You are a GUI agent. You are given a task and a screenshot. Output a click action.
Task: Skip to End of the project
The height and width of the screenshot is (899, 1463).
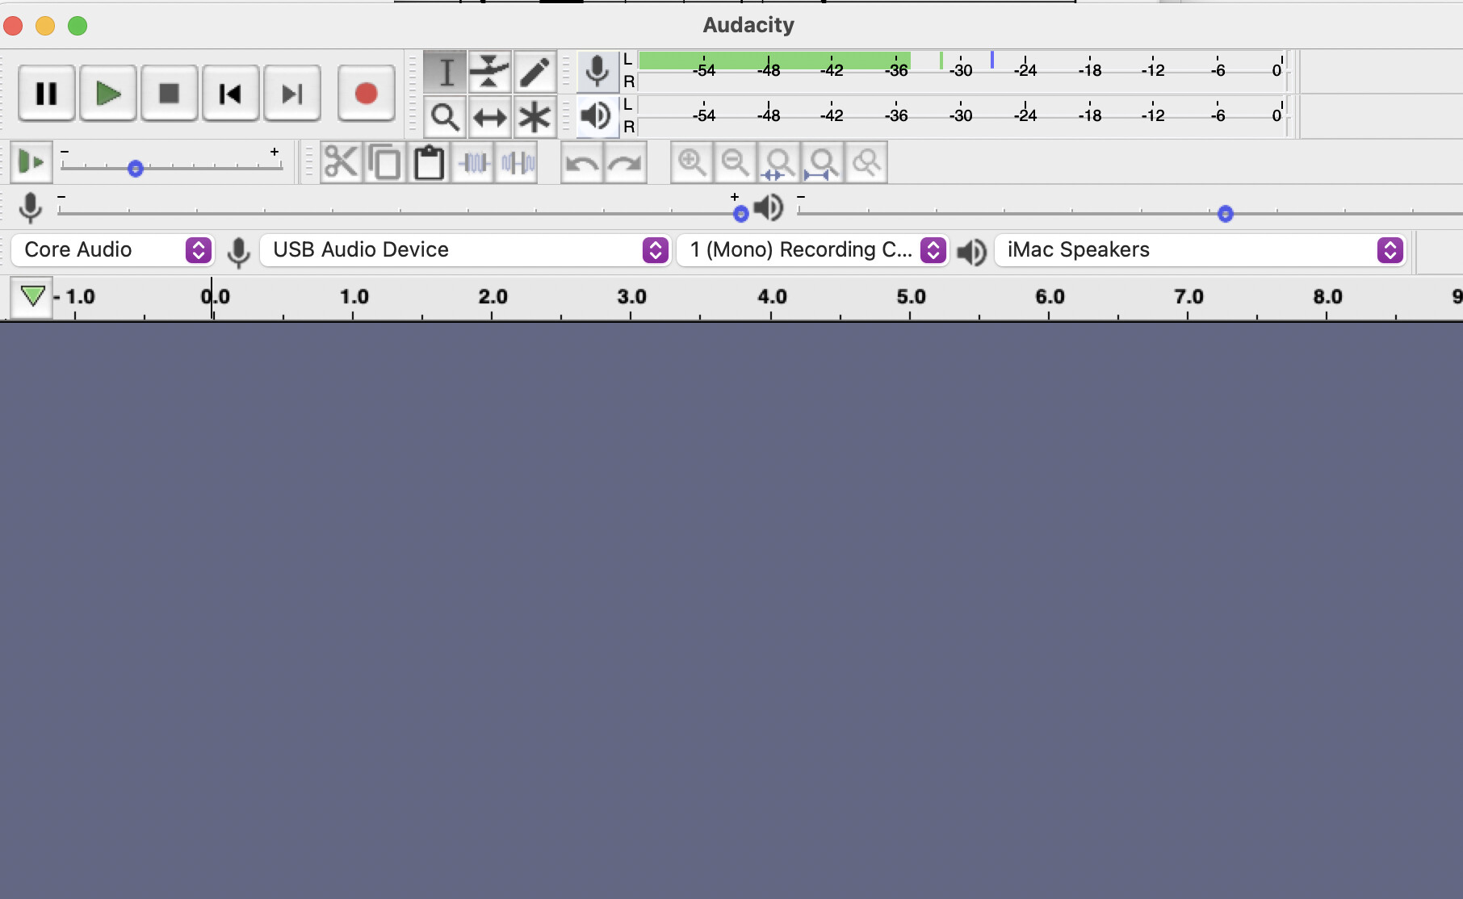[292, 94]
